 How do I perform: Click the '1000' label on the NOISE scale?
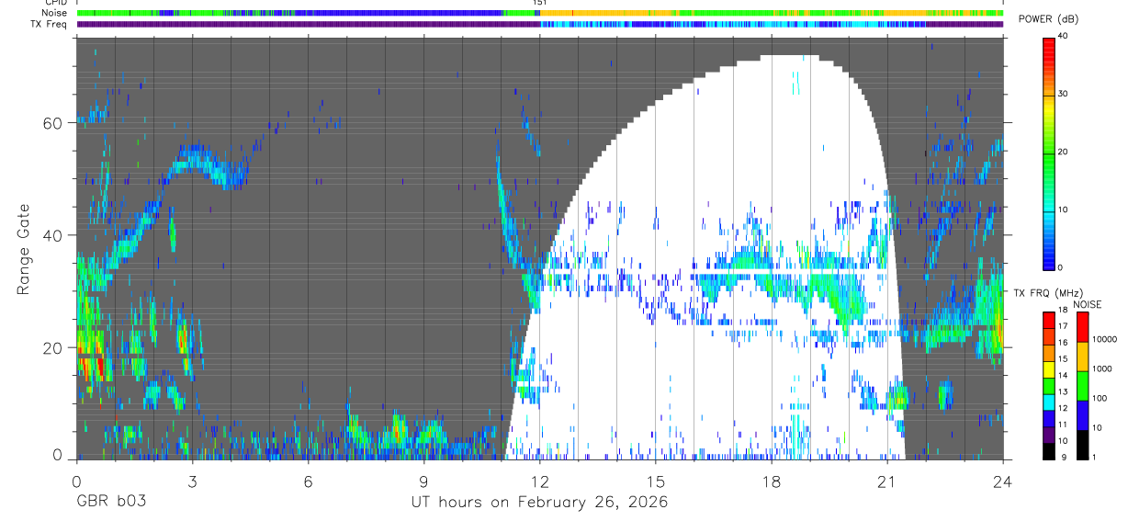[1100, 369]
